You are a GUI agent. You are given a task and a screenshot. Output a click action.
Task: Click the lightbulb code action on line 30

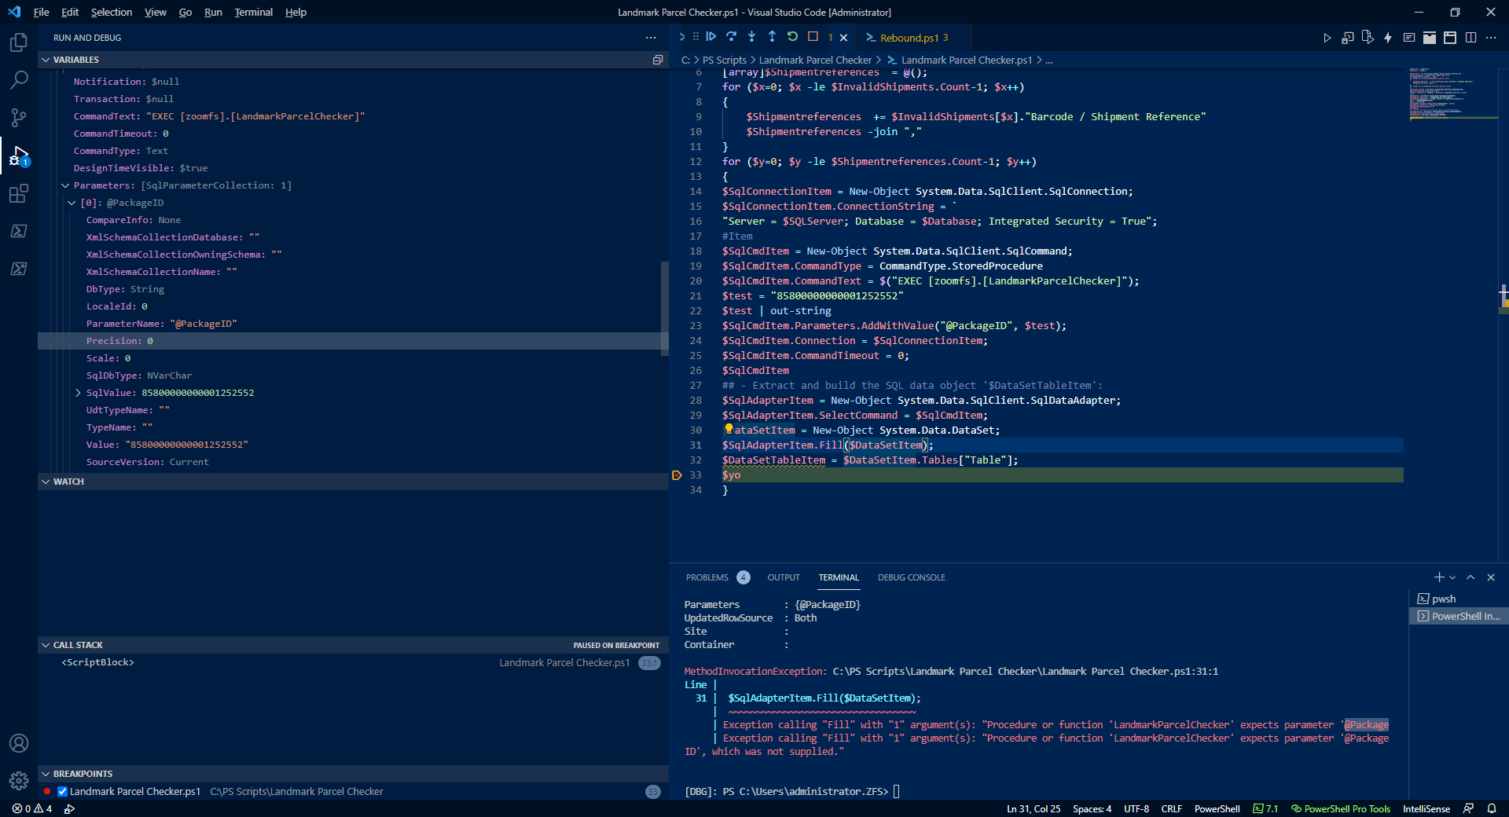click(729, 429)
